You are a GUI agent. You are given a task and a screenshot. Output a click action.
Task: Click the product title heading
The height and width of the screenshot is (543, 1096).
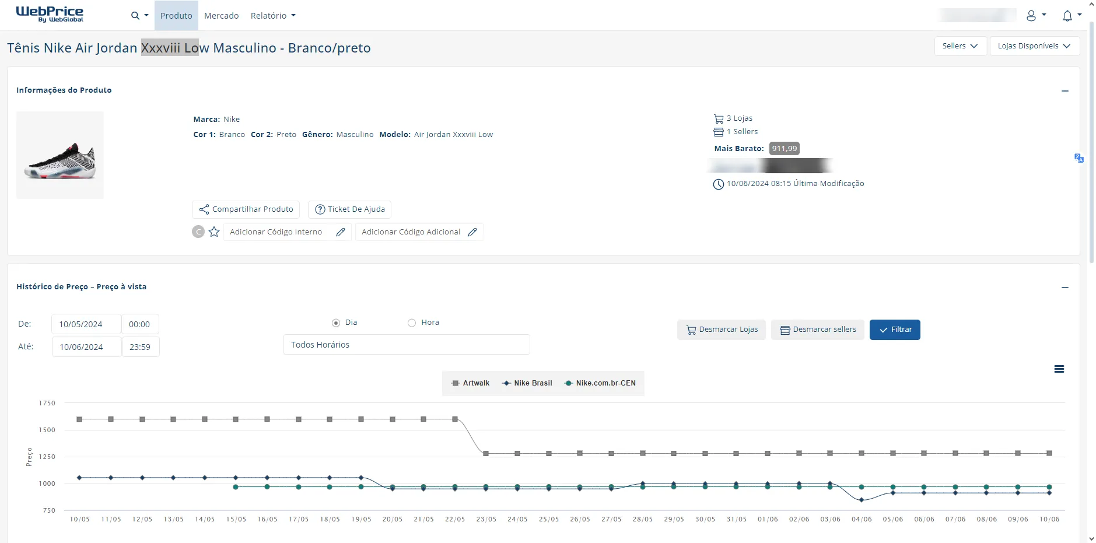coord(189,48)
